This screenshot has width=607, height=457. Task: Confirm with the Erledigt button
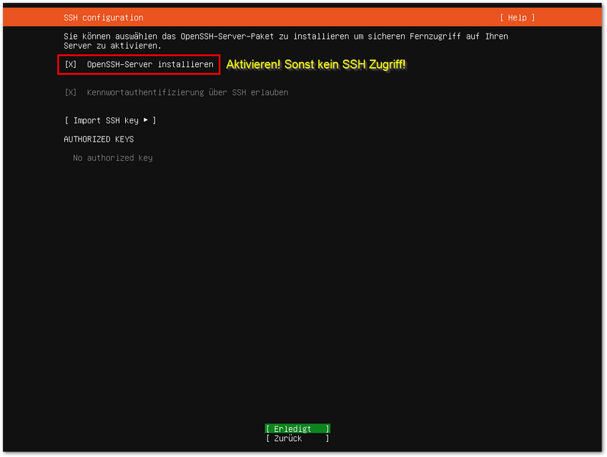click(x=297, y=428)
